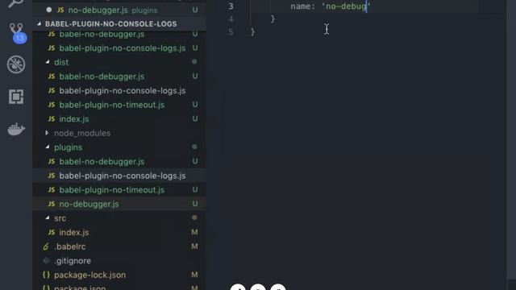516x290 pixels.
Task: Select the src folder name
Action: [x=60, y=218]
